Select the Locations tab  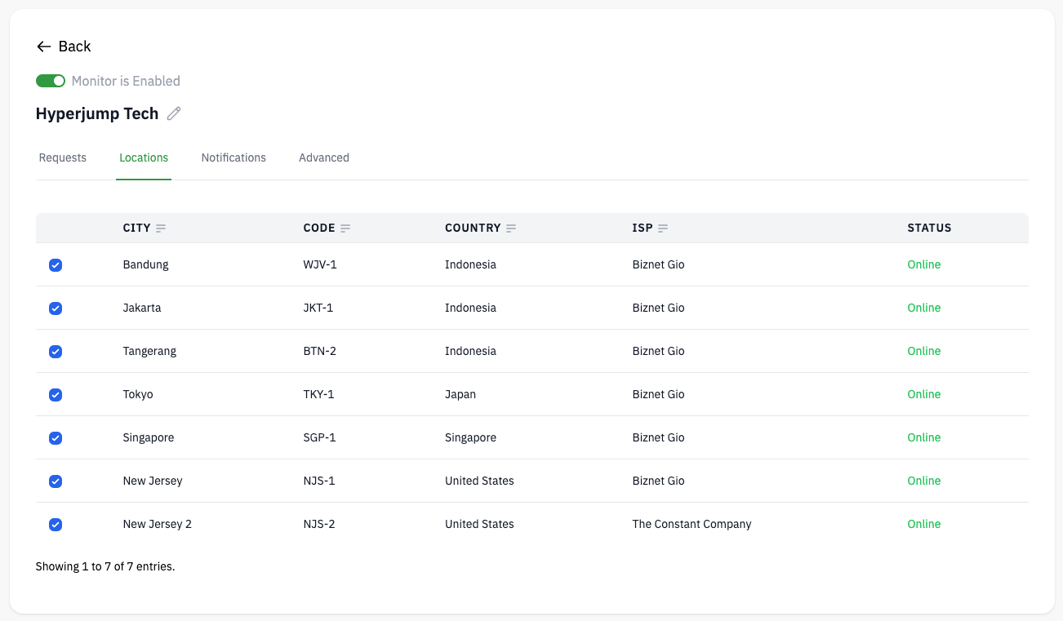(144, 157)
